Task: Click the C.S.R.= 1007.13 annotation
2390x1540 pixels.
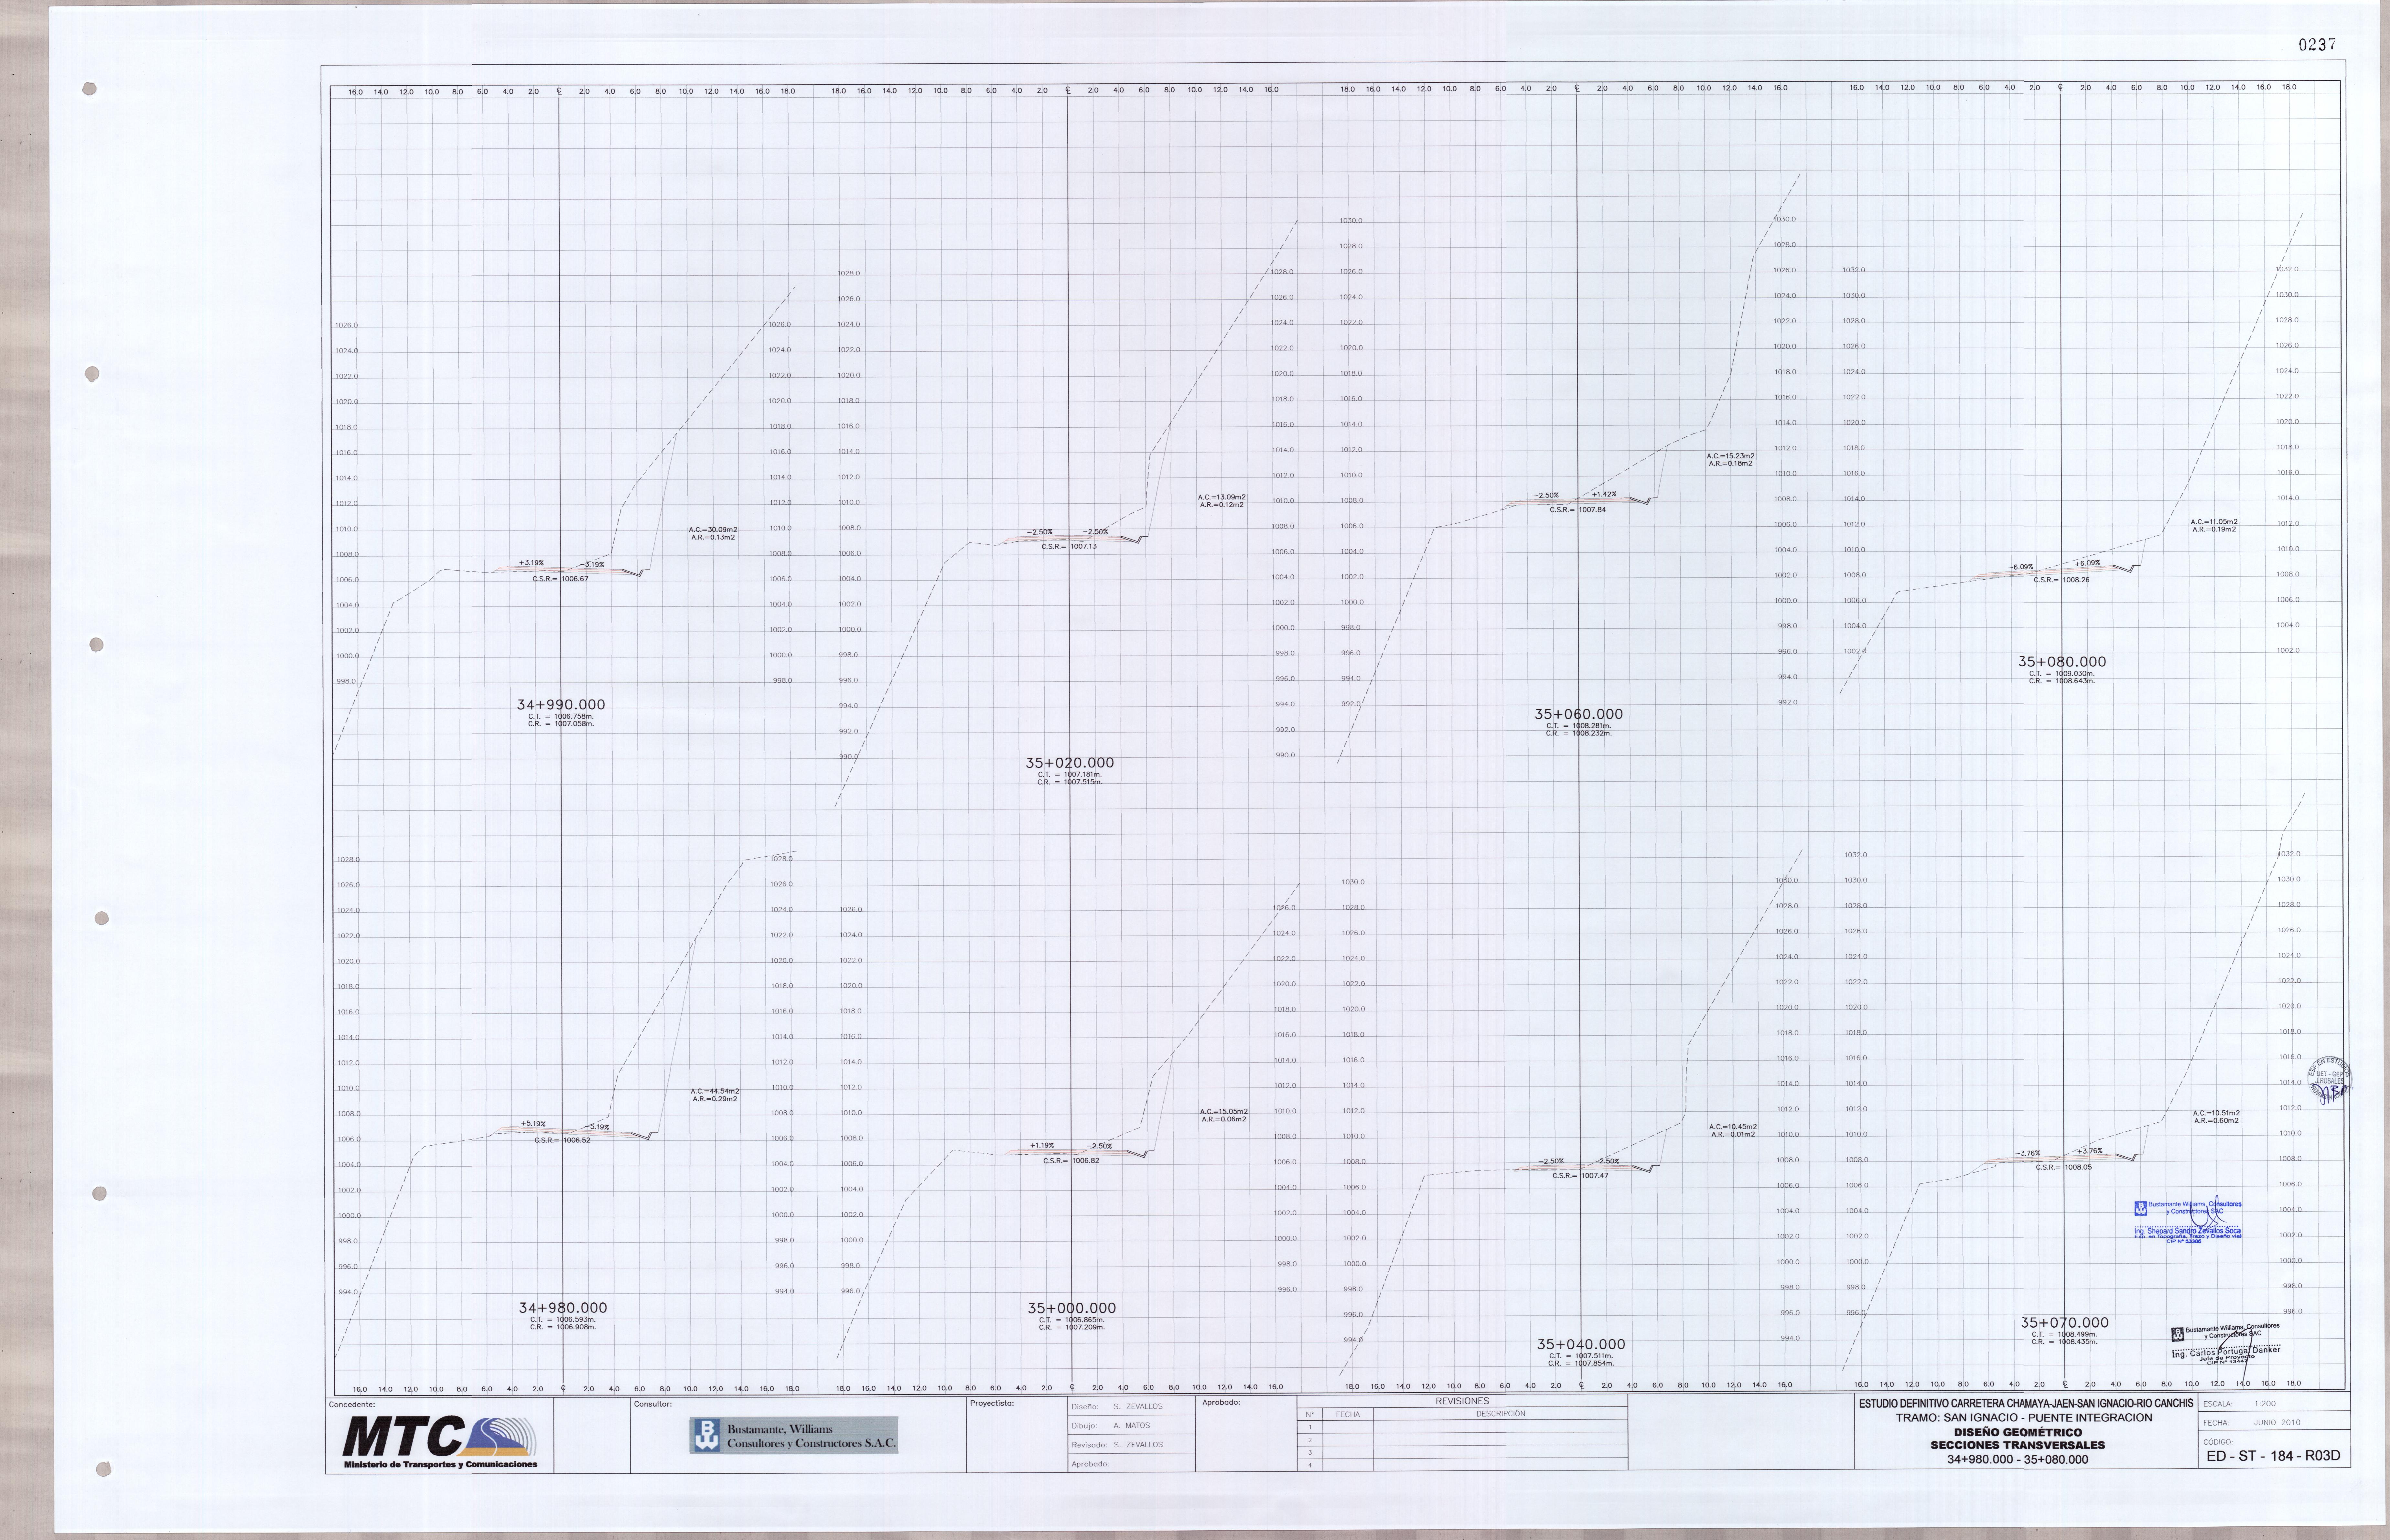Action: pos(1069,547)
